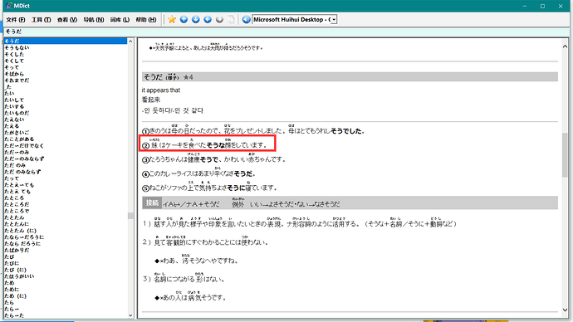Viewport: 573px width, 322px height.
Task: Click the copy page icon in toolbar
Action: click(x=232, y=20)
